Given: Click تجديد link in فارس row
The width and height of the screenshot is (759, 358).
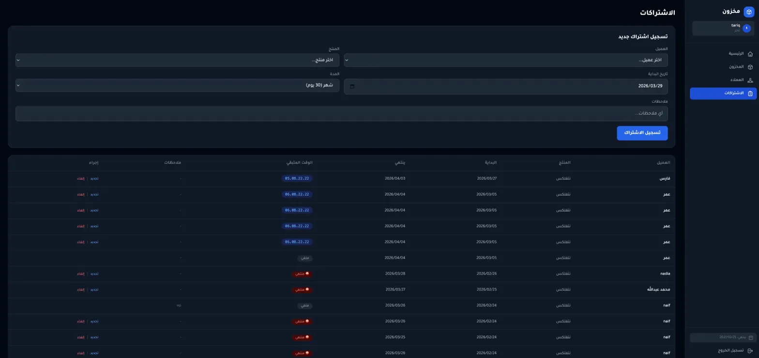Looking at the screenshot, I should pos(94,179).
